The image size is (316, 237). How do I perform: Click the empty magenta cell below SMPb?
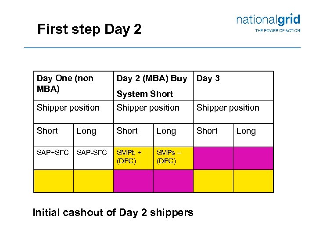click(133, 181)
